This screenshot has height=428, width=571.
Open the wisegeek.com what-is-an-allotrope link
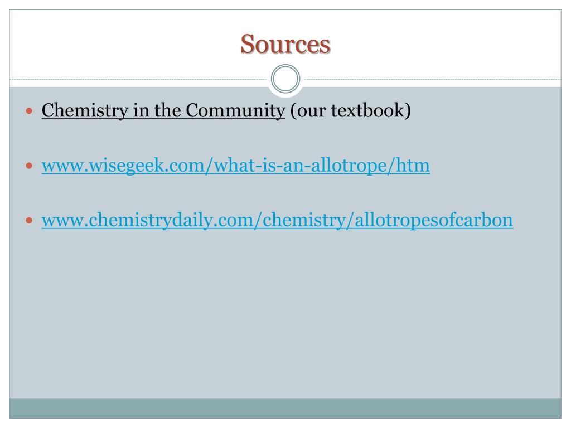(236, 166)
